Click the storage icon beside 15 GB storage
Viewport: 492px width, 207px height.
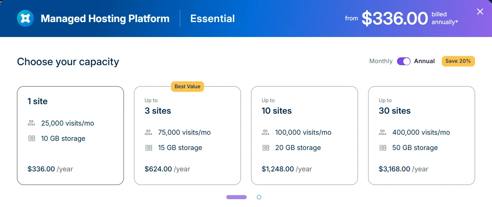[x=149, y=148]
